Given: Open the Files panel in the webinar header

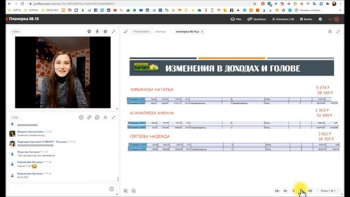Looking at the screenshot, I should click(x=236, y=19).
